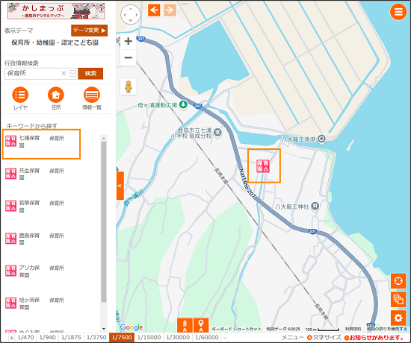Zoom in with the plus button
This screenshot has height=343, width=411.
(129, 41)
